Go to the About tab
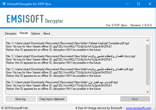The height and width of the screenshot is (110, 156). coord(46,33)
